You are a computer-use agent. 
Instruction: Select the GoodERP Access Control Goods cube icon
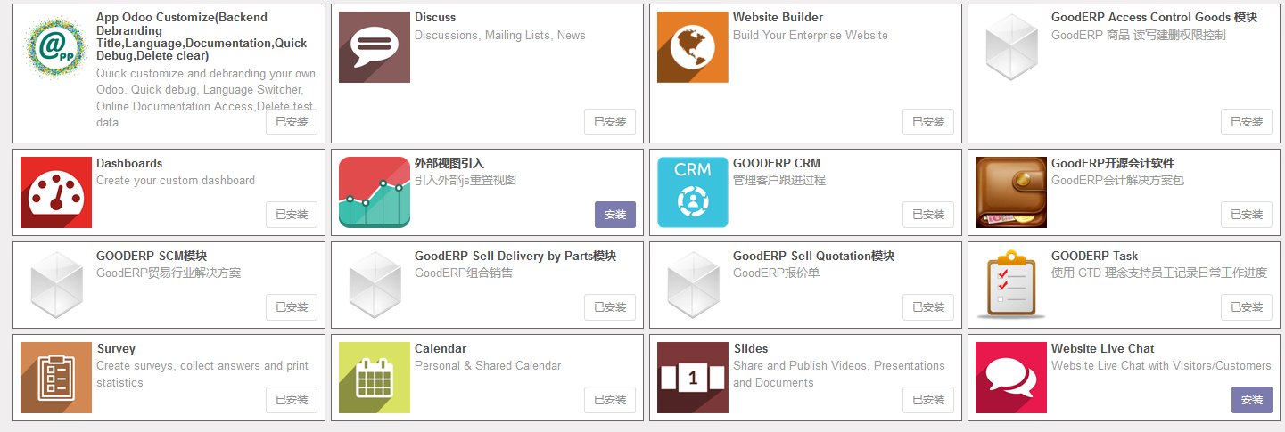(1011, 47)
